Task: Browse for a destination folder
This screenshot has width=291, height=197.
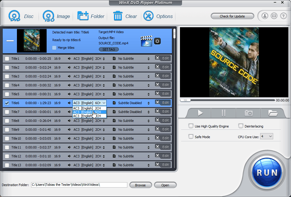Action: pyautogui.click(x=140, y=185)
